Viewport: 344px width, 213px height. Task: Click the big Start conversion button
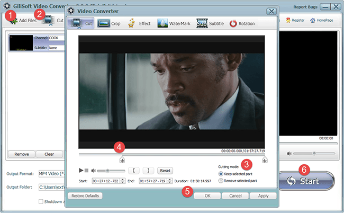[x=306, y=181]
